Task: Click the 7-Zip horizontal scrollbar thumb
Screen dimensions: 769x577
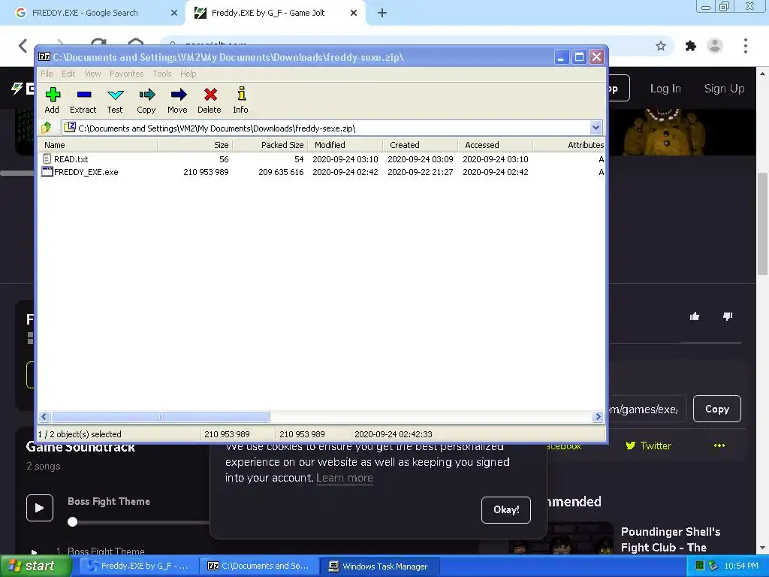Action: [161, 416]
